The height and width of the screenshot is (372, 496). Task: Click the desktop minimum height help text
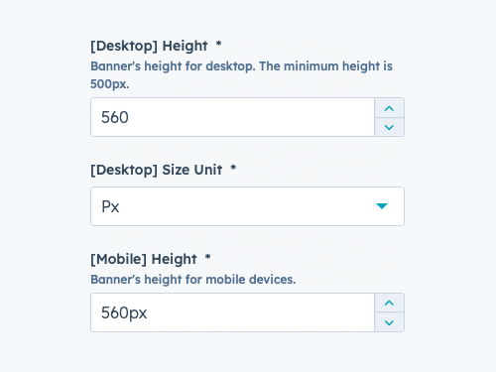(x=241, y=75)
